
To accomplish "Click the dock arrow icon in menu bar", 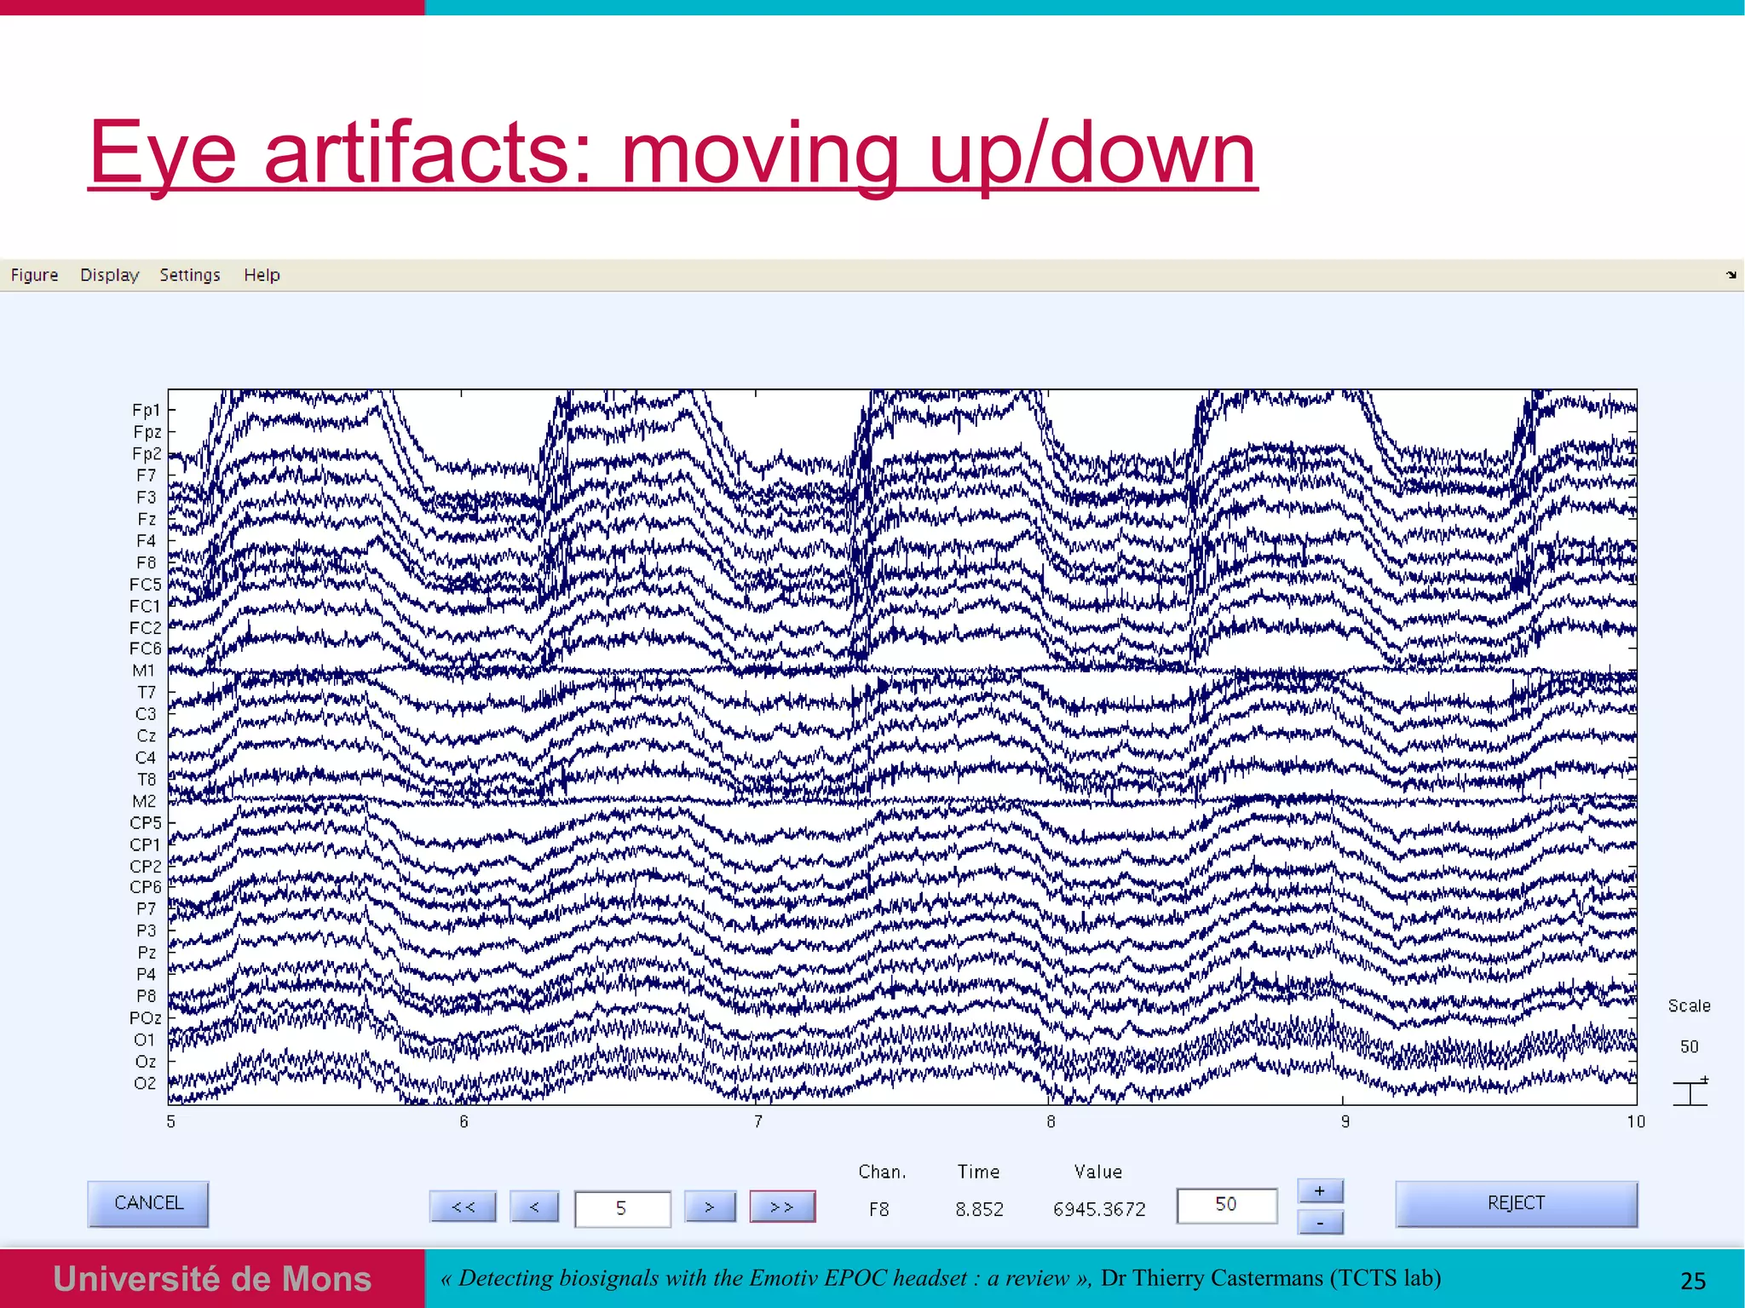I will [x=1731, y=274].
